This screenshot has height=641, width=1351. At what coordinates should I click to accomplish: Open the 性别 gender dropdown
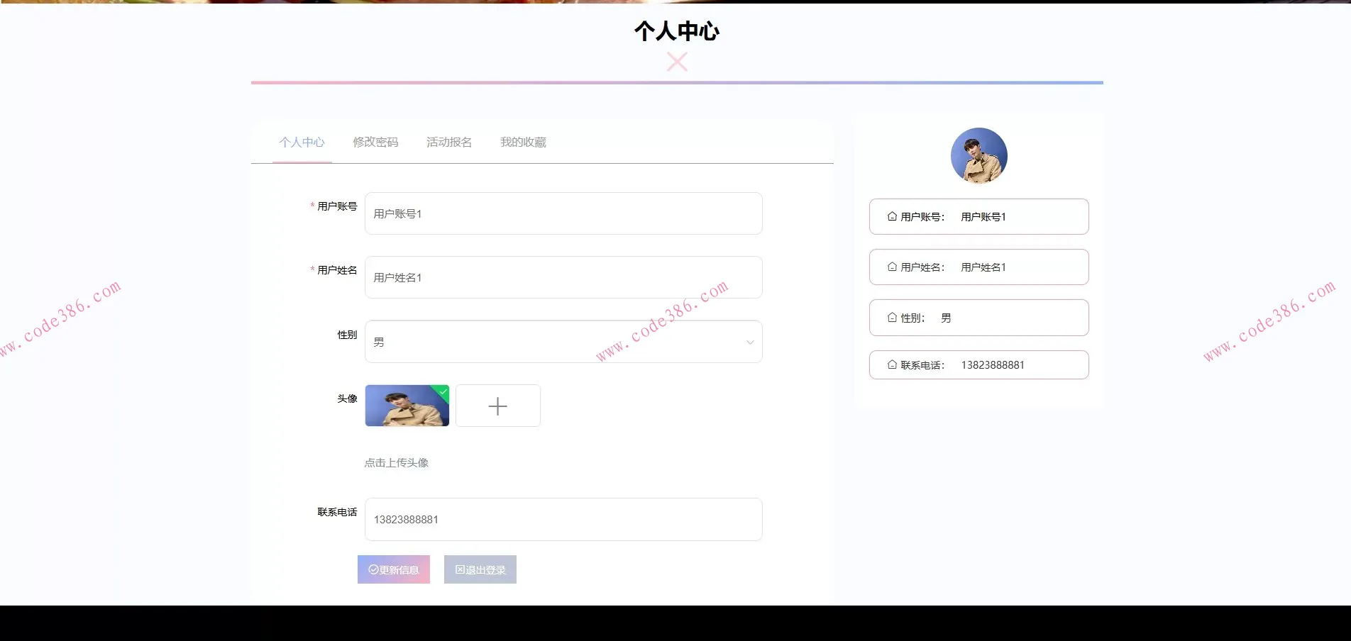click(x=563, y=341)
